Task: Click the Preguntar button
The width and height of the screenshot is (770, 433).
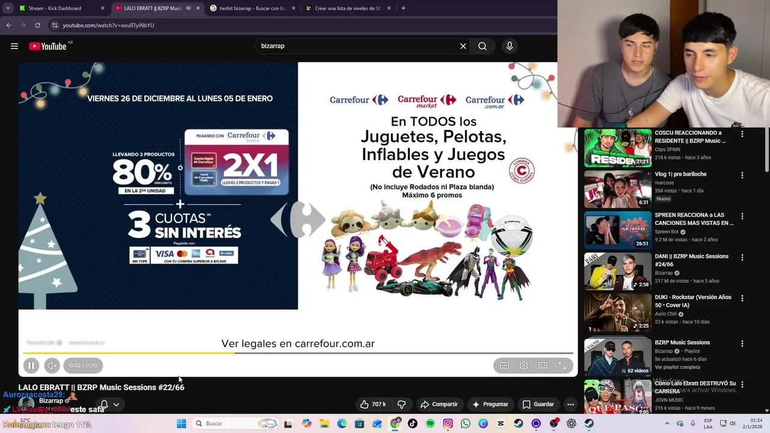Action: 490,404
